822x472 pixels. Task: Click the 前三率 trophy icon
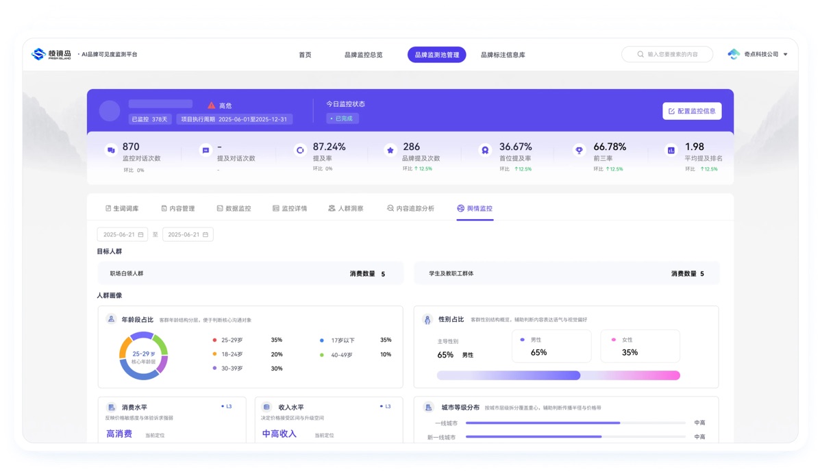click(580, 150)
